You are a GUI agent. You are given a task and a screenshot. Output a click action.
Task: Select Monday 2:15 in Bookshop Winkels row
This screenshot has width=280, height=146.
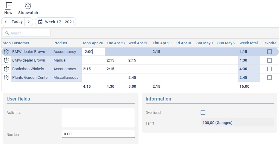coord(87,69)
